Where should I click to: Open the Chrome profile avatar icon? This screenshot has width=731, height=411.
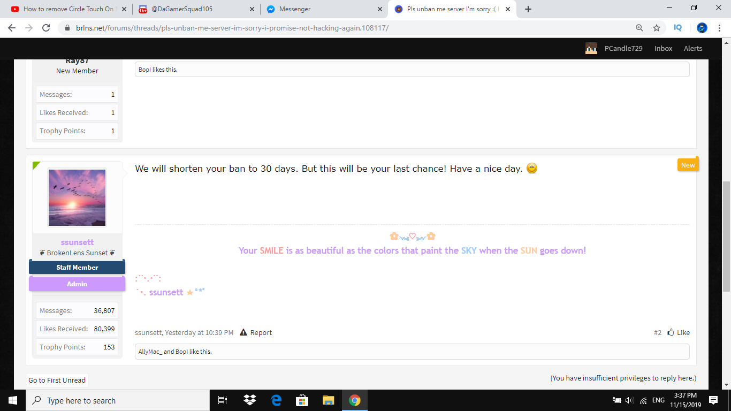(x=702, y=28)
